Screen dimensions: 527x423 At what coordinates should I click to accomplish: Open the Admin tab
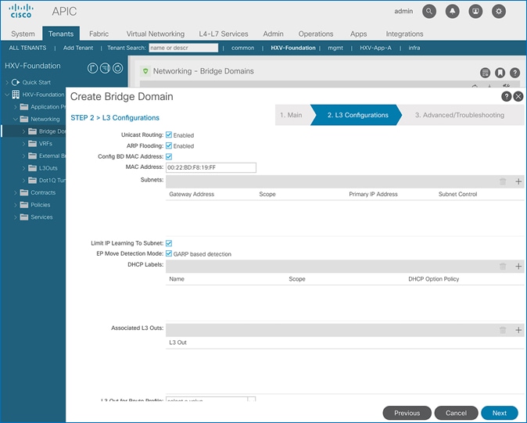click(x=273, y=34)
